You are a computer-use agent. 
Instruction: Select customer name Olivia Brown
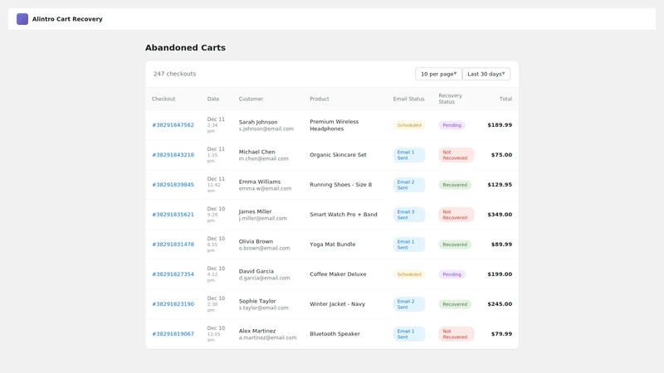(256, 241)
